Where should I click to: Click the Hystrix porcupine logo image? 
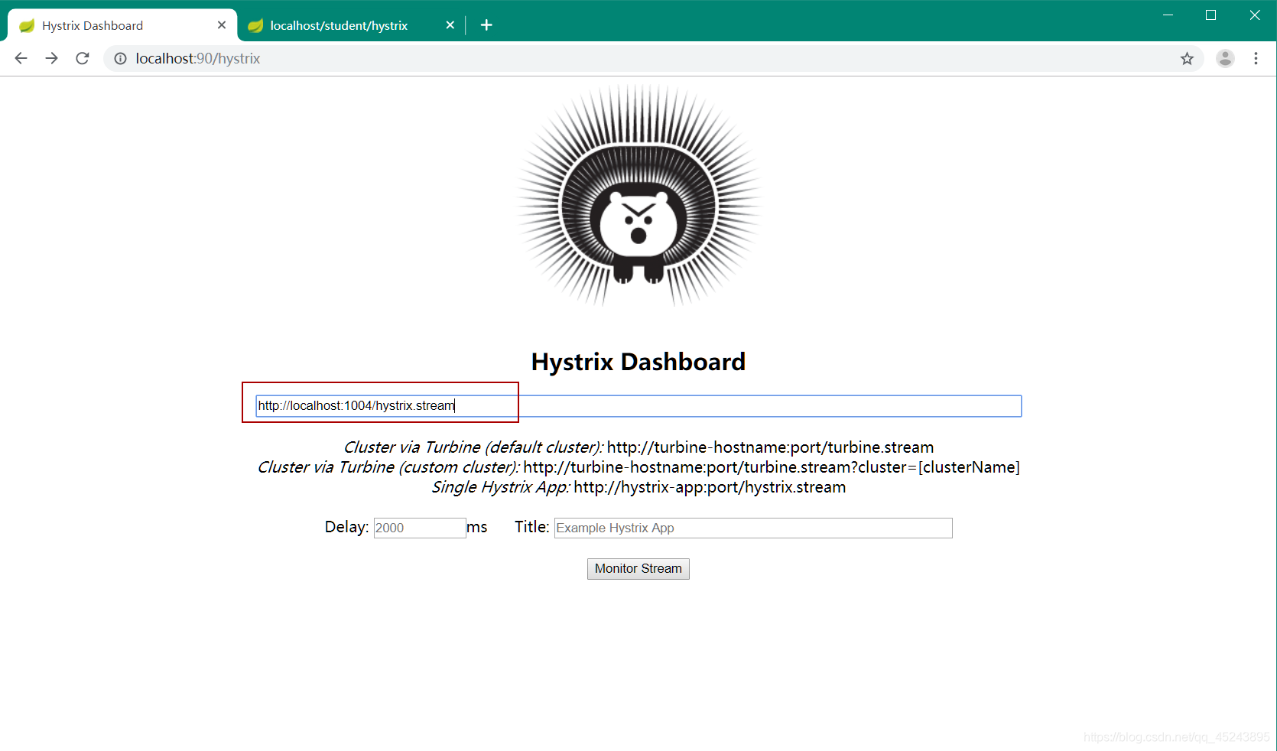click(638, 196)
